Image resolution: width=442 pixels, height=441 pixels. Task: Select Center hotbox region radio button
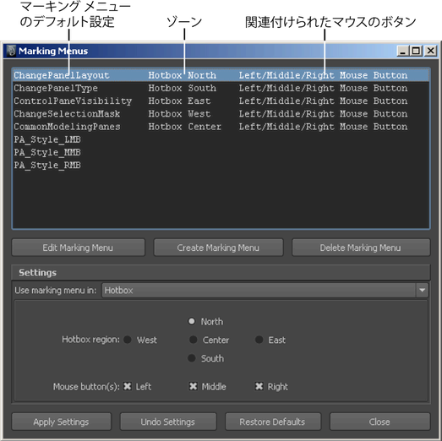click(193, 340)
